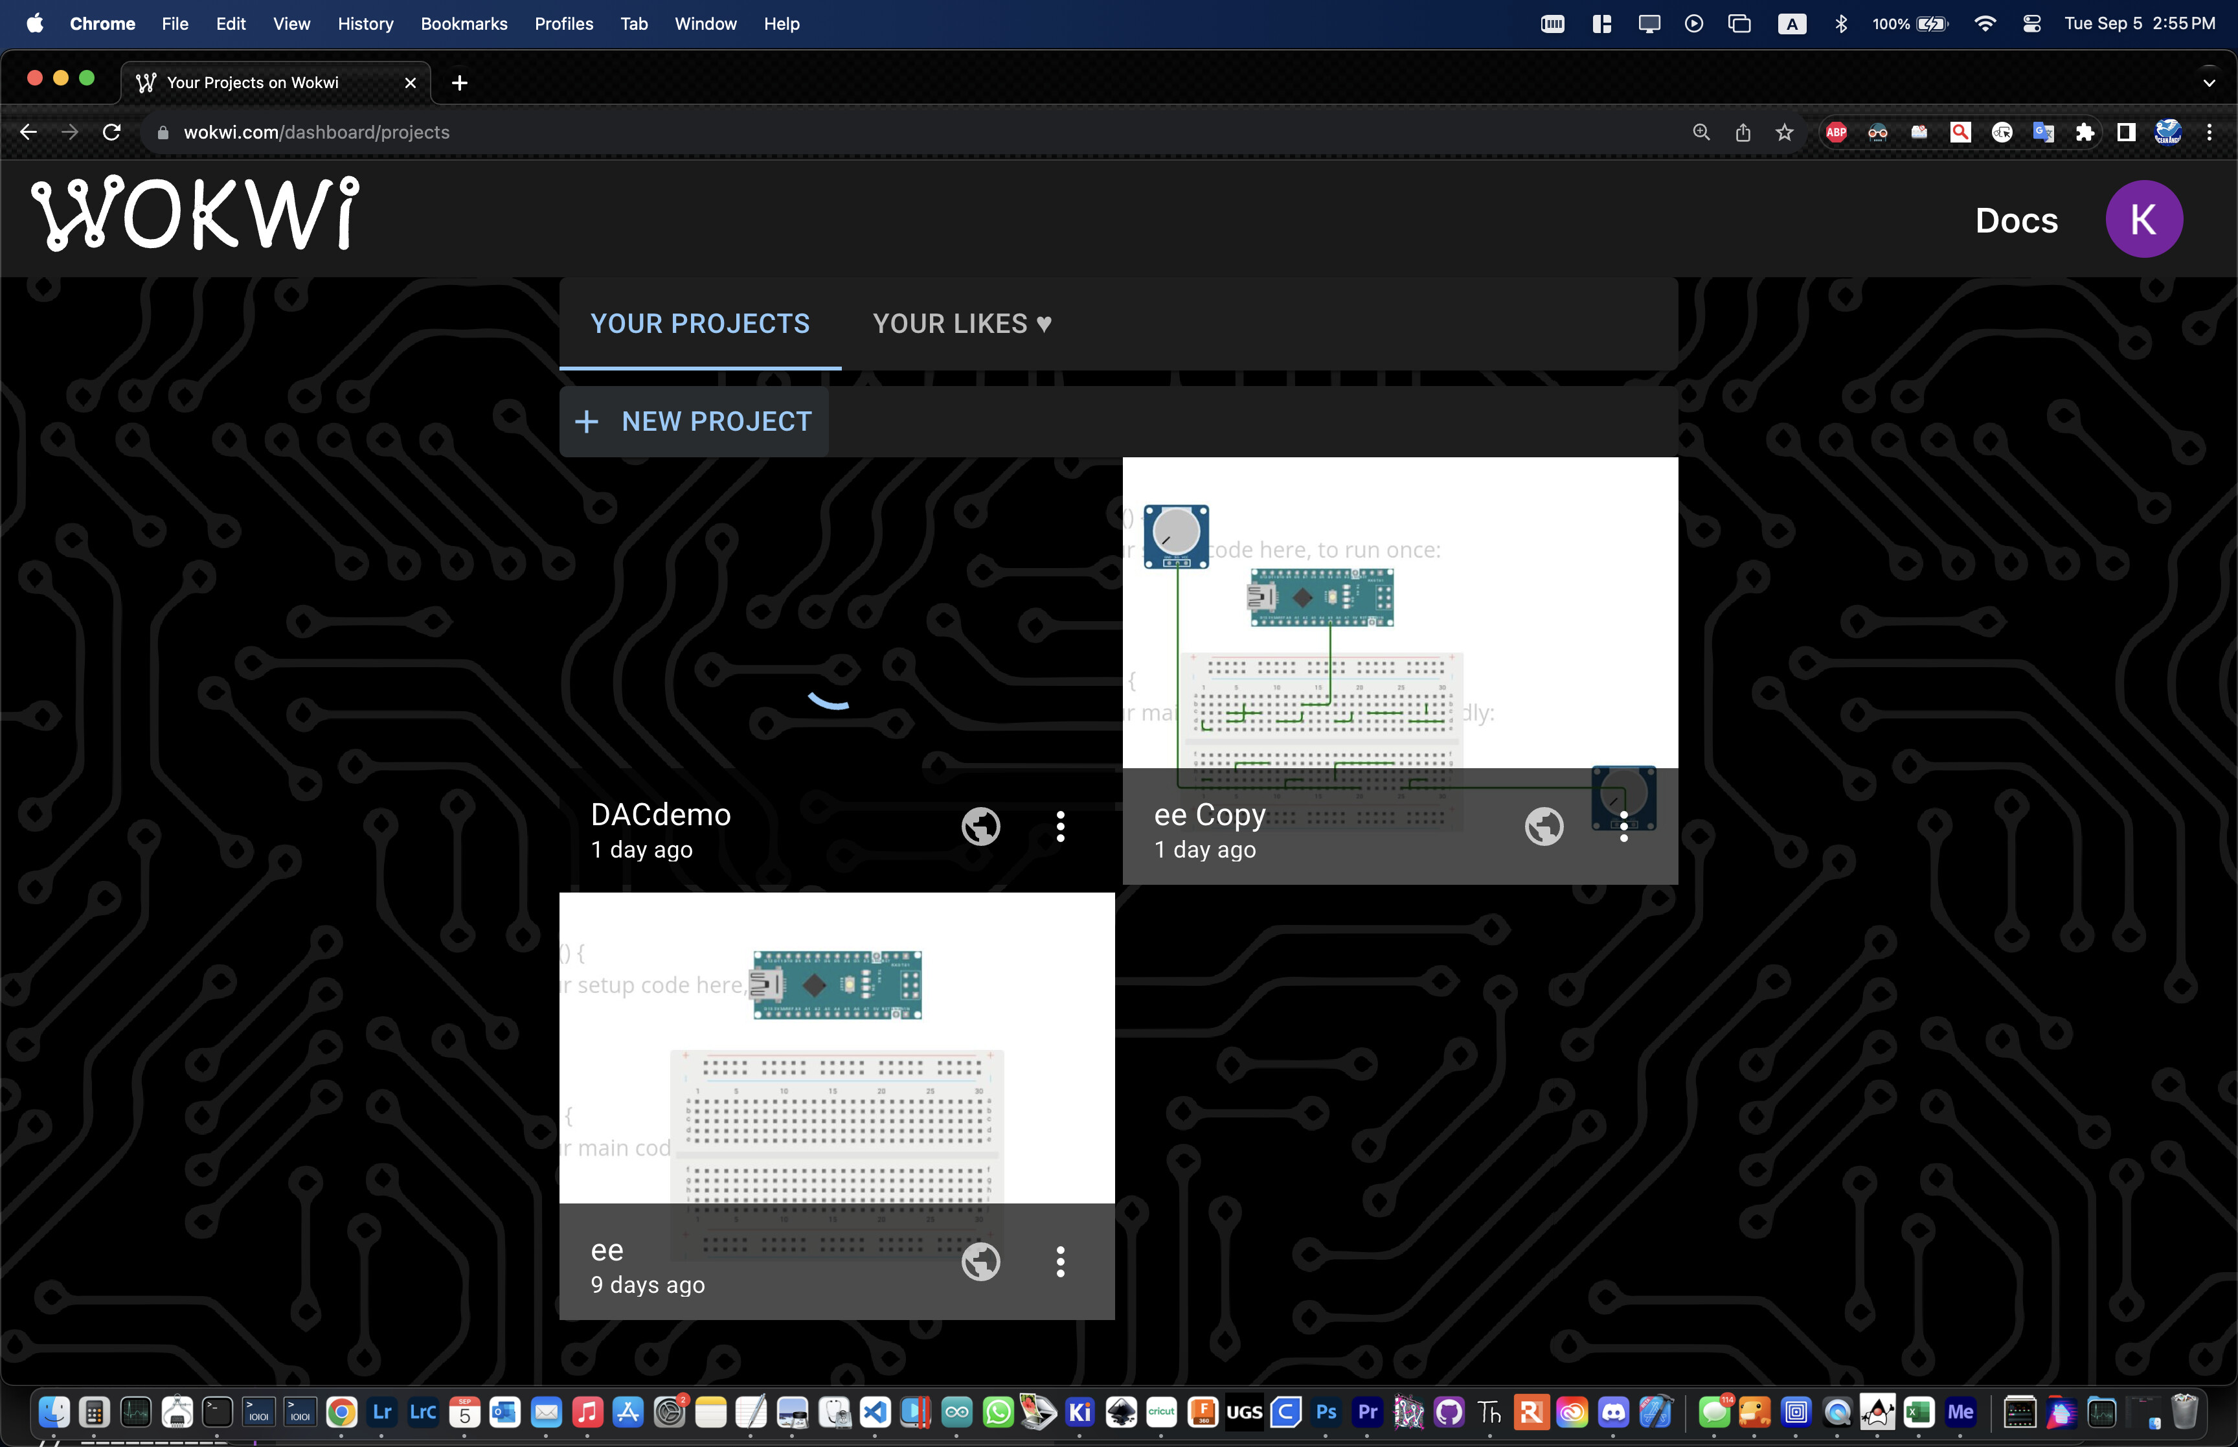Toggle the Chrome side panel
2238x1447 pixels.
tap(2126, 133)
